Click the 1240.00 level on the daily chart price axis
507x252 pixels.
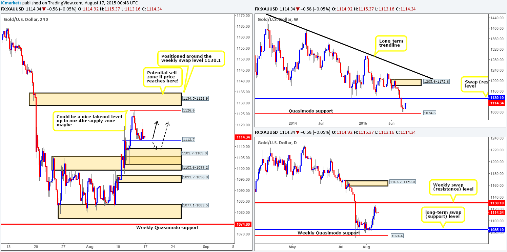[x=496, y=138]
